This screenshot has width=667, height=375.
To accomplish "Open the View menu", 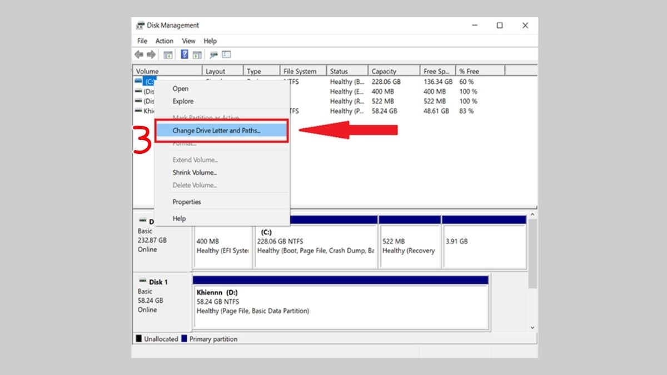I will tap(188, 41).
